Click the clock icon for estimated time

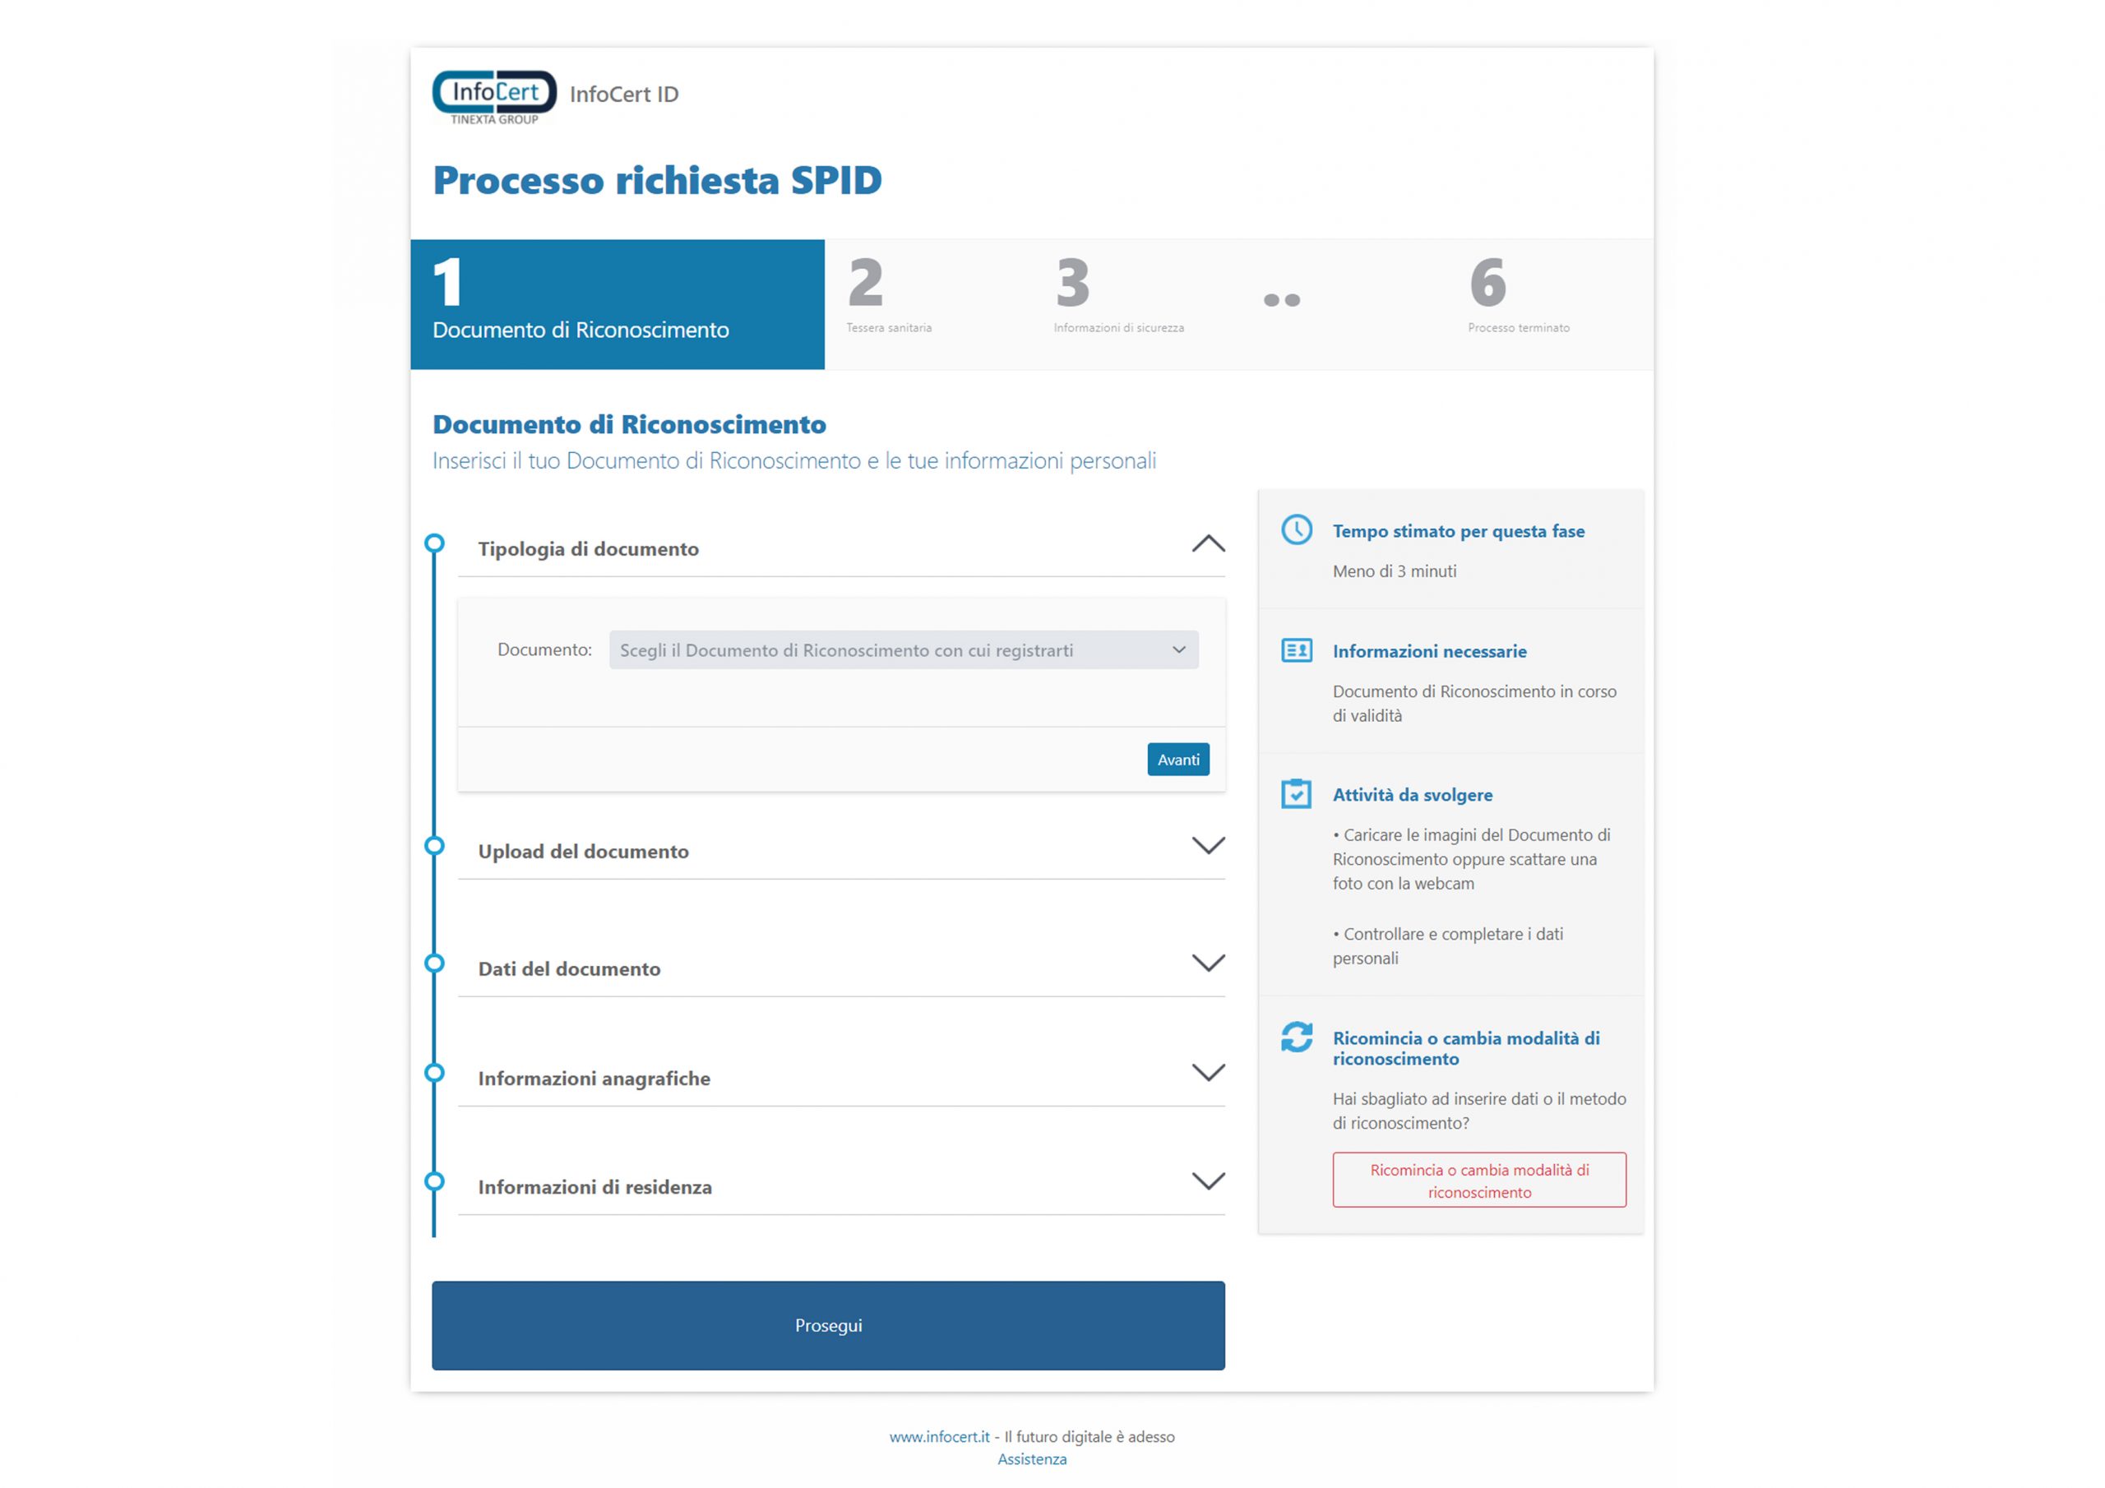click(x=1297, y=529)
